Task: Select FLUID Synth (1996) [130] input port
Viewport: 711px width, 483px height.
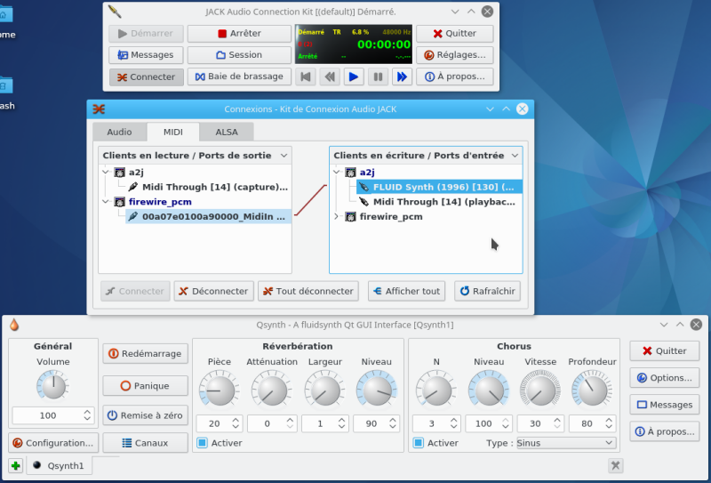Action: pos(439,187)
